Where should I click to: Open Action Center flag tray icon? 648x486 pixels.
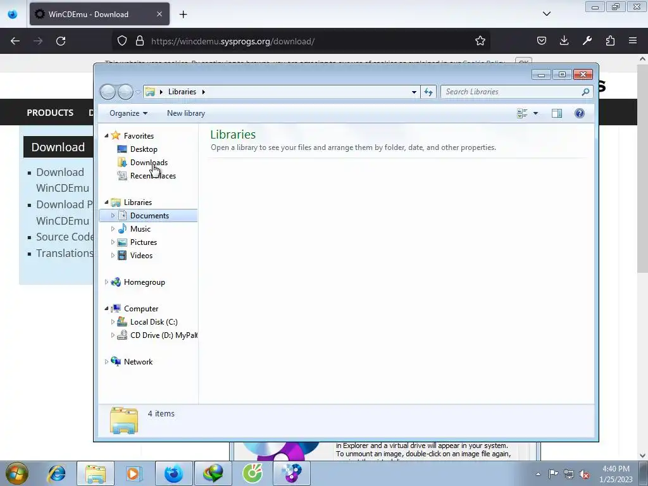[553, 474]
